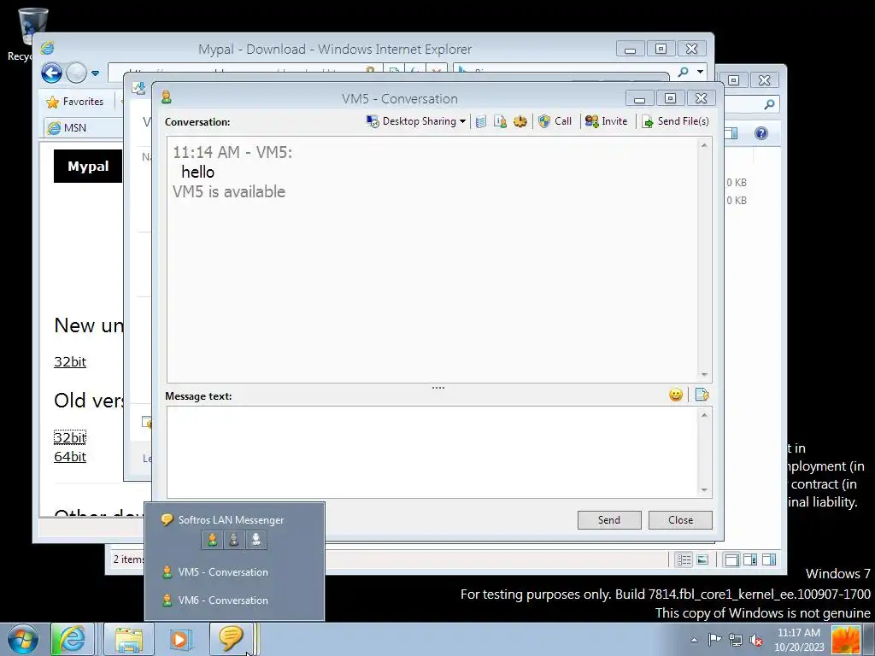Click the search magnifier in Explorer window
The image size is (875, 656).
pyautogui.click(x=770, y=103)
